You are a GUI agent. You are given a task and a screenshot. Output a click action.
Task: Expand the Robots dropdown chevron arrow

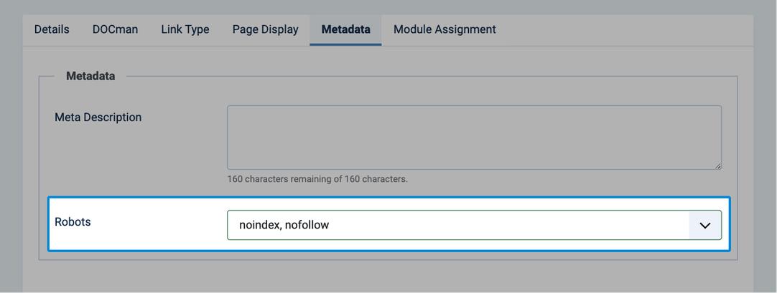(704, 226)
